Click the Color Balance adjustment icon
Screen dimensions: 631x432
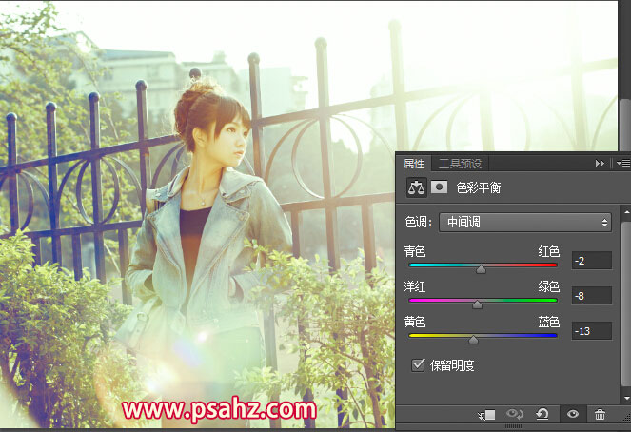[x=415, y=187]
